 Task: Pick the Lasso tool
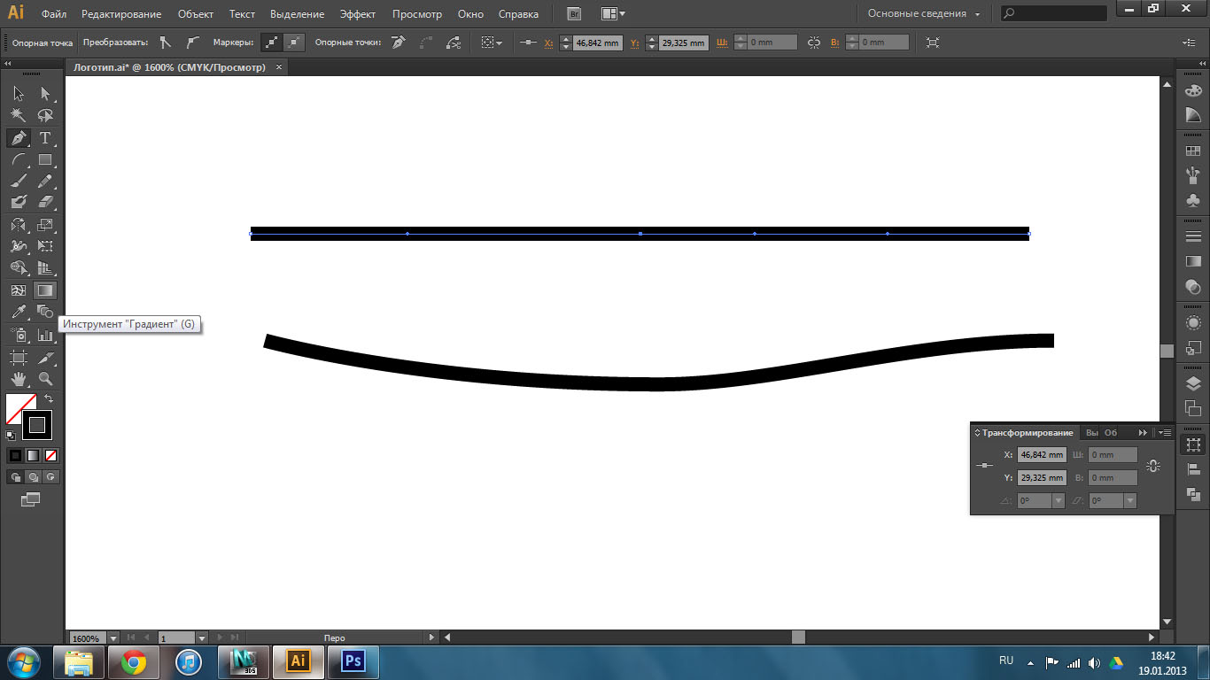click(45, 116)
